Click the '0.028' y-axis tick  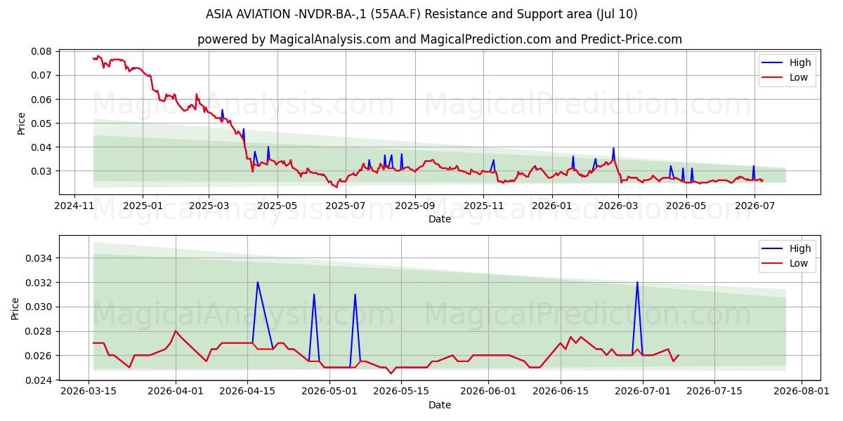click(39, 331)
